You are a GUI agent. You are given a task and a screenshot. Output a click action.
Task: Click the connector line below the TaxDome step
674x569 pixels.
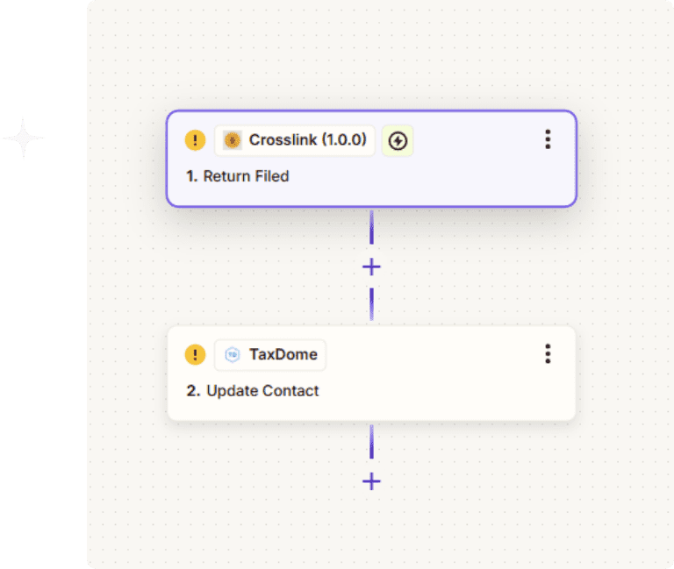point(371,441)
